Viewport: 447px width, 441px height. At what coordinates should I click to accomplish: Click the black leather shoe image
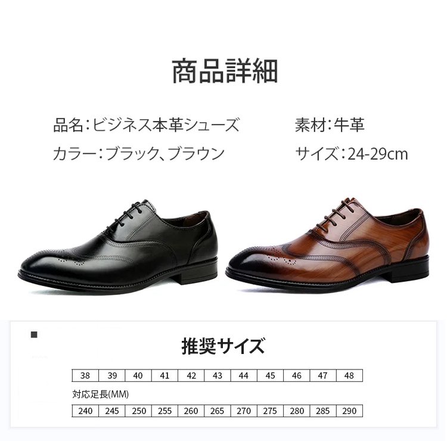click(x=118, y=247)
